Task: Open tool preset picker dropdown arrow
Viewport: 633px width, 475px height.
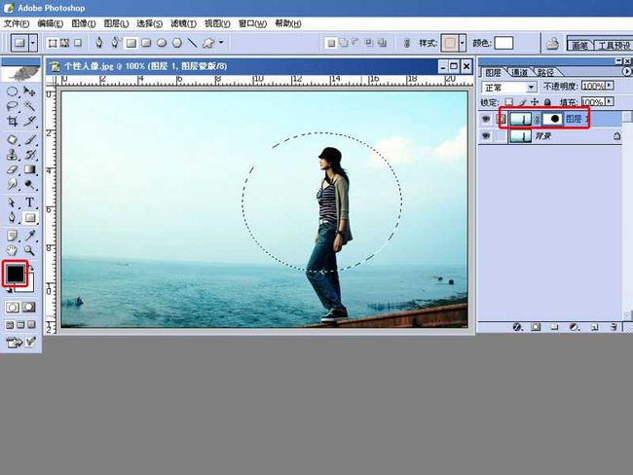Action: [33, 43]
